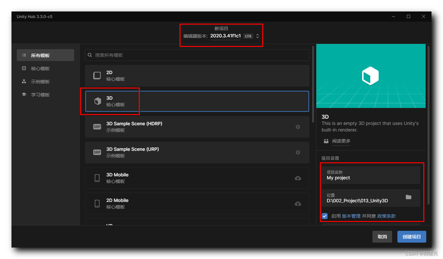Click the 3D cube template icon

97,101
